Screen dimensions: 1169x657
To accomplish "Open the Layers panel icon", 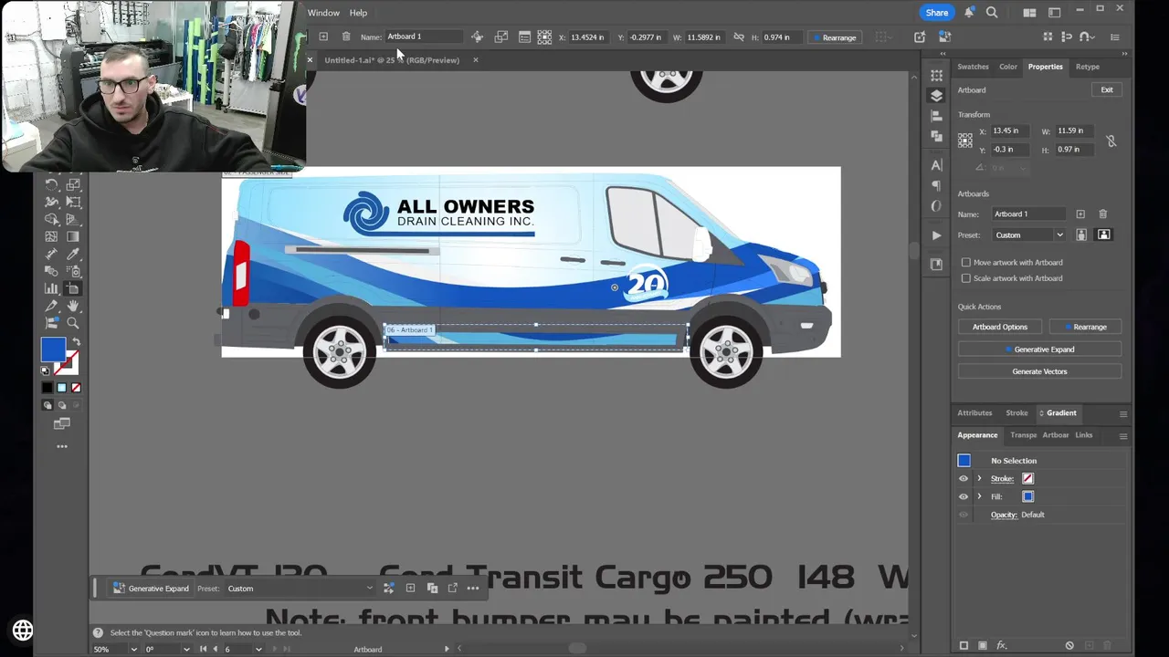I will pos(936,96).
